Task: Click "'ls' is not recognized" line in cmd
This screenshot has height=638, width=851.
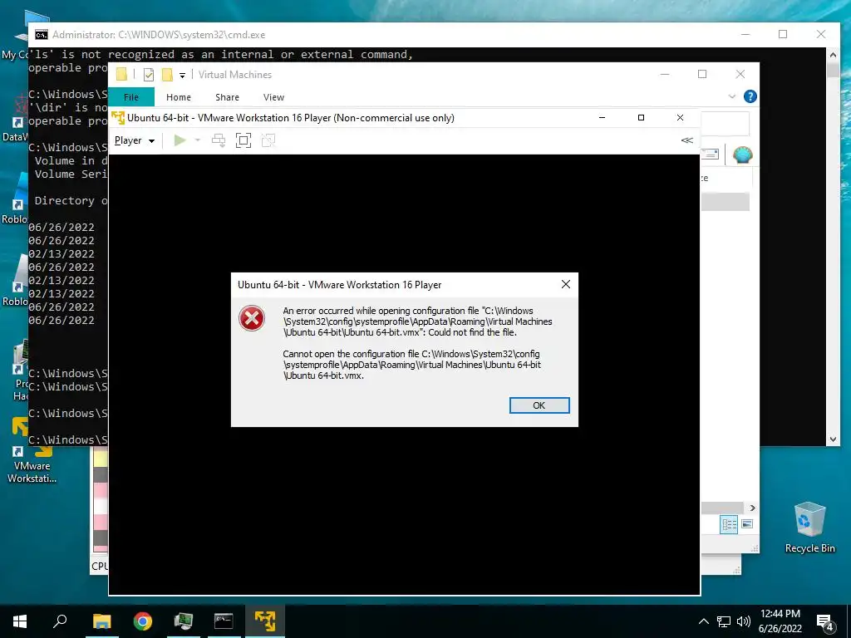Action: (221, 54)
